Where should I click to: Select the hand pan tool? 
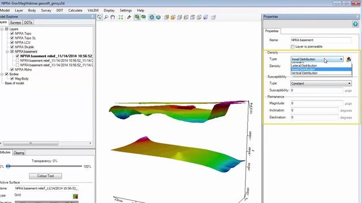(x=113, y=17)
